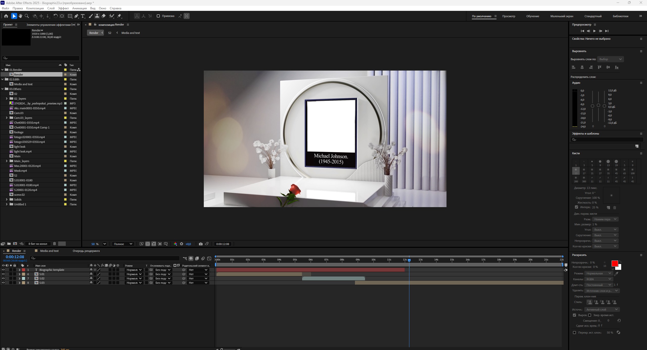The image size is (647, 350).
Task: Open the viewer magnification dropdown
Action: 104,244
